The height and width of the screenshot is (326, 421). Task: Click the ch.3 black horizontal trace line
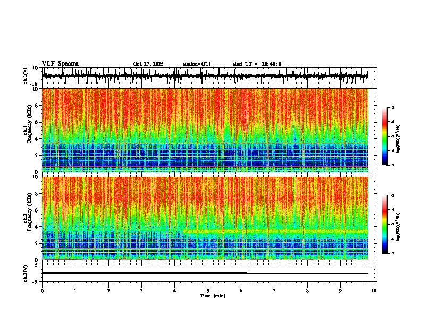pos(205,273)
